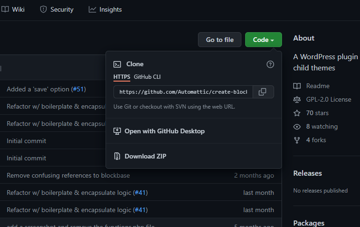Click the clone URL input field

point(183,92)
